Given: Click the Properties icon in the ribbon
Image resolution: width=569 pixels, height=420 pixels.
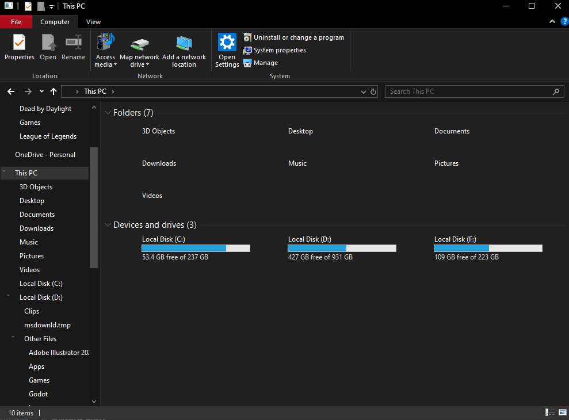Looking at the screenshot, I should pos(19,43).
